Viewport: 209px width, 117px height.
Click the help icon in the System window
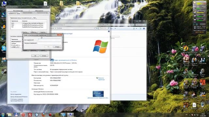click(x=109, y=31)
